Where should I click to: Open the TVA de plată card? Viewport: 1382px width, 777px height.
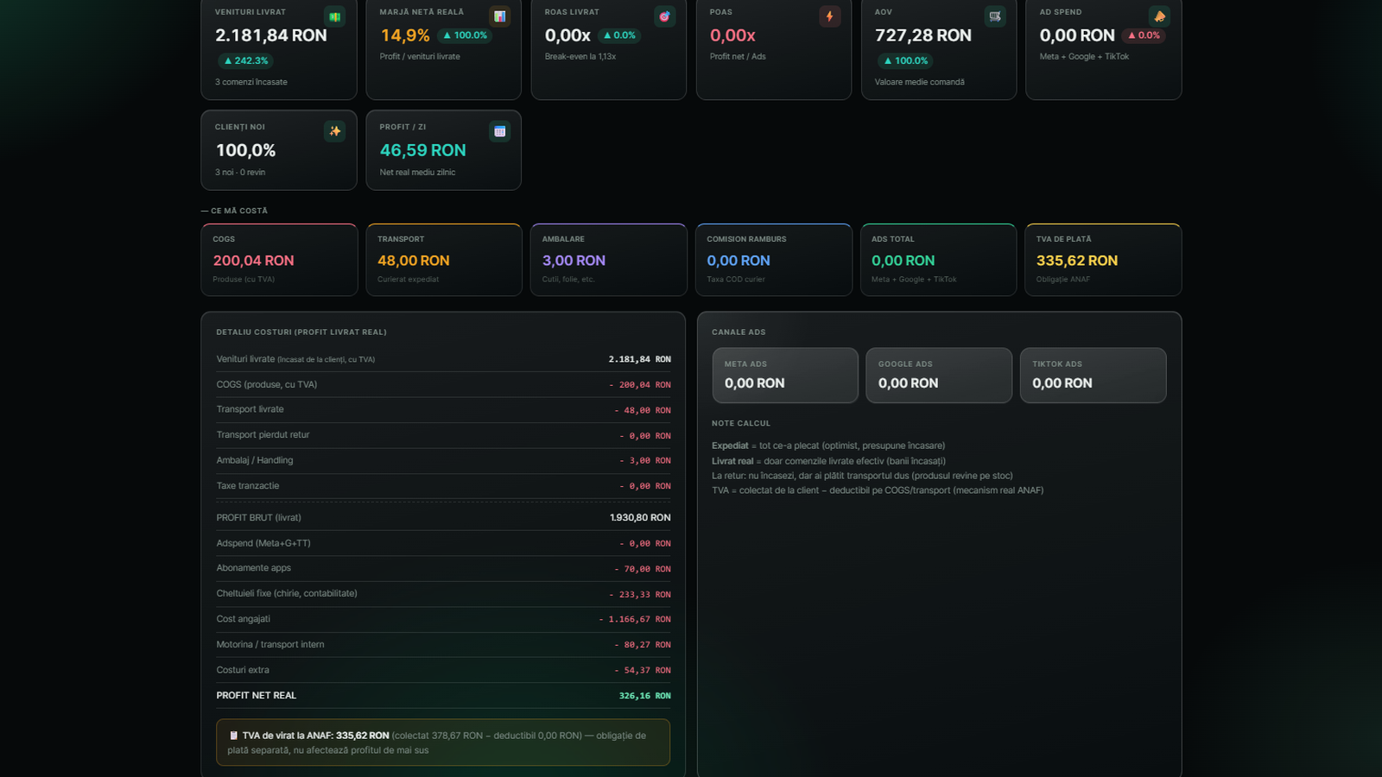1103,260
